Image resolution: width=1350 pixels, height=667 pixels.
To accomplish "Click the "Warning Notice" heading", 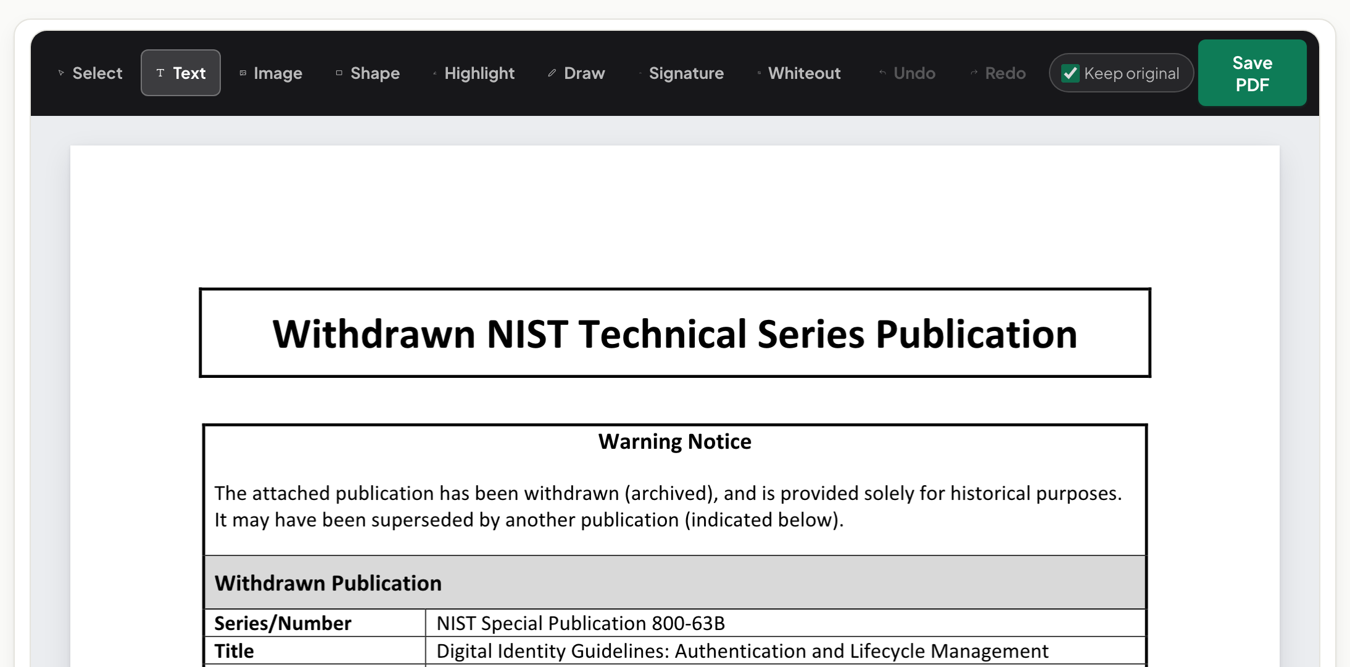I will coord(674,441).
